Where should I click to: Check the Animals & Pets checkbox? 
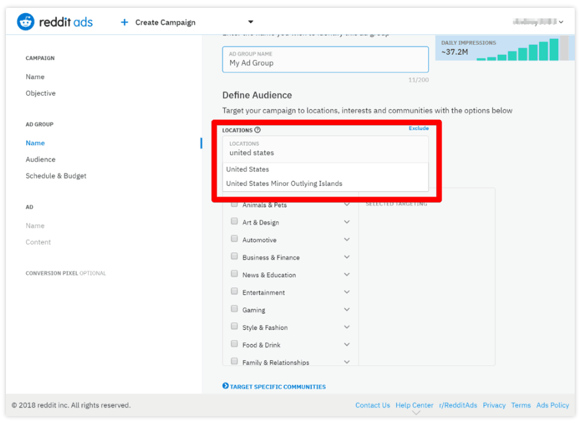234,204
